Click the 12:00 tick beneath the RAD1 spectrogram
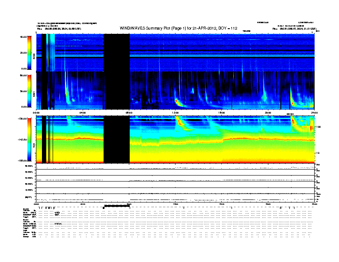 click(175, 113)
